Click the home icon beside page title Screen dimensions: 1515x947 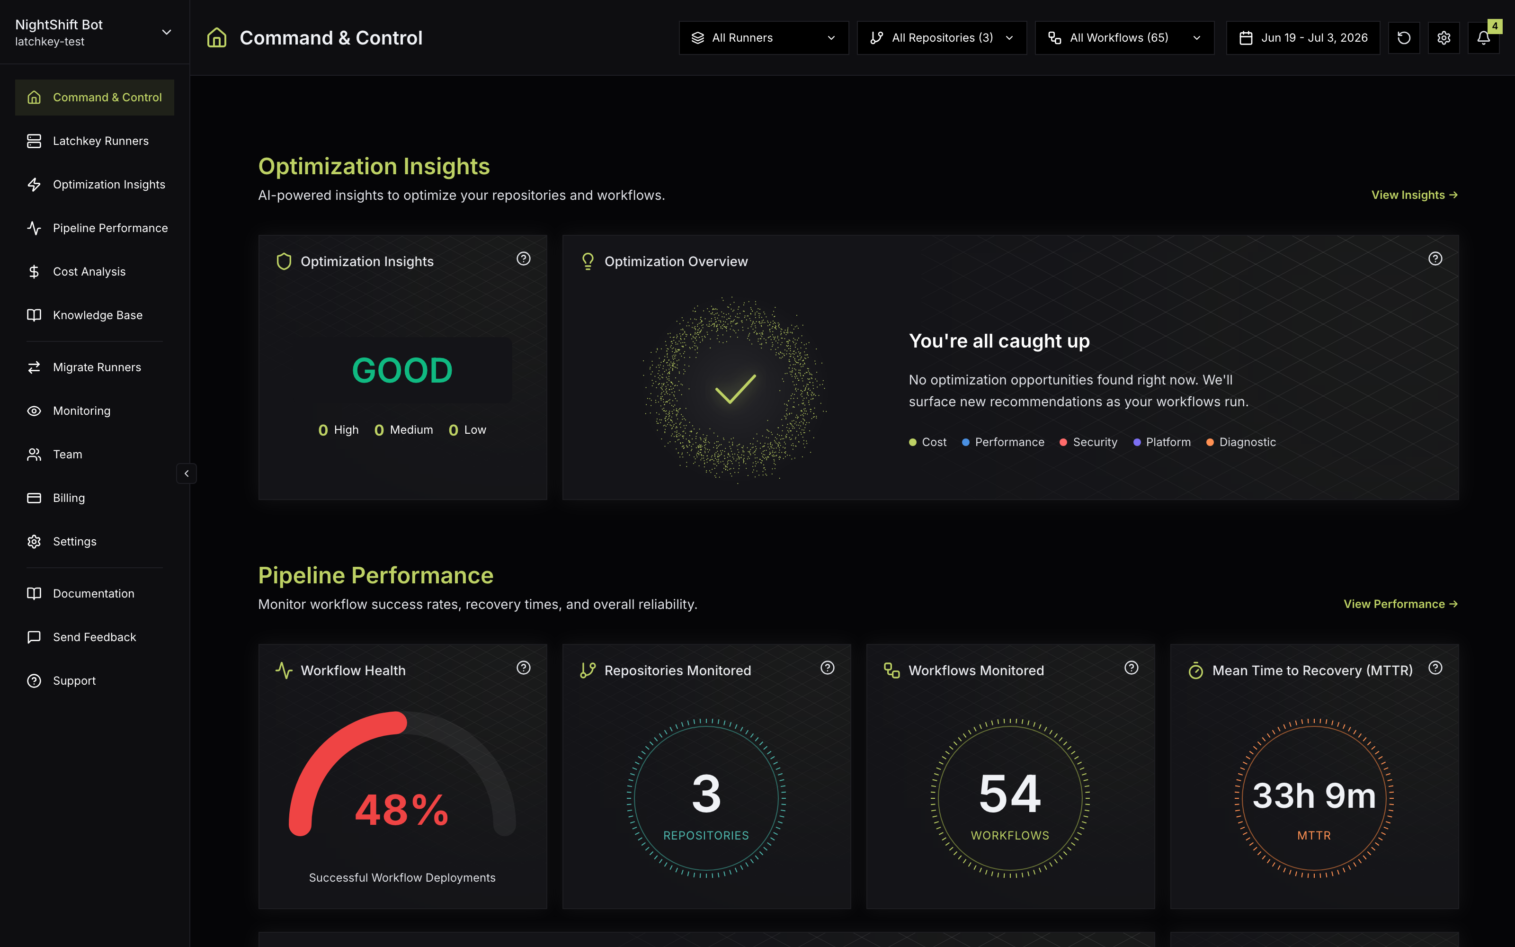click(x=217, y=37)
